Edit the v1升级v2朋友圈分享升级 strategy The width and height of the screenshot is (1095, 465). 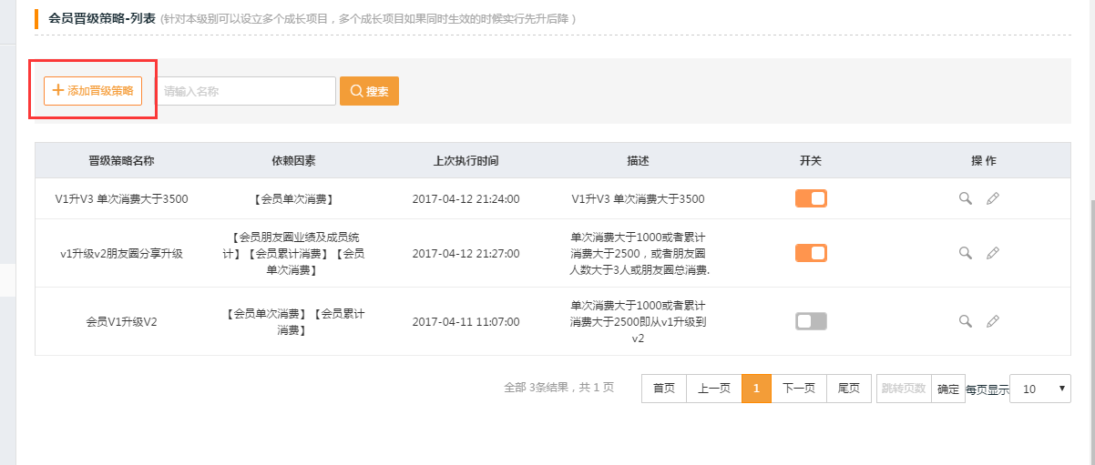tap(993, 253)
